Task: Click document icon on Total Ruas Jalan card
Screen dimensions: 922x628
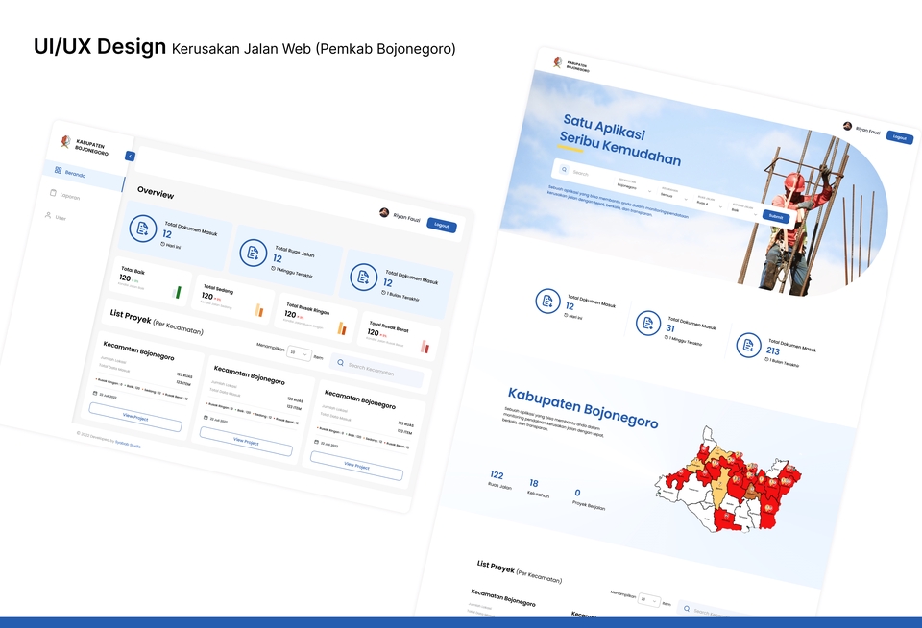Action: coord(254,253)
